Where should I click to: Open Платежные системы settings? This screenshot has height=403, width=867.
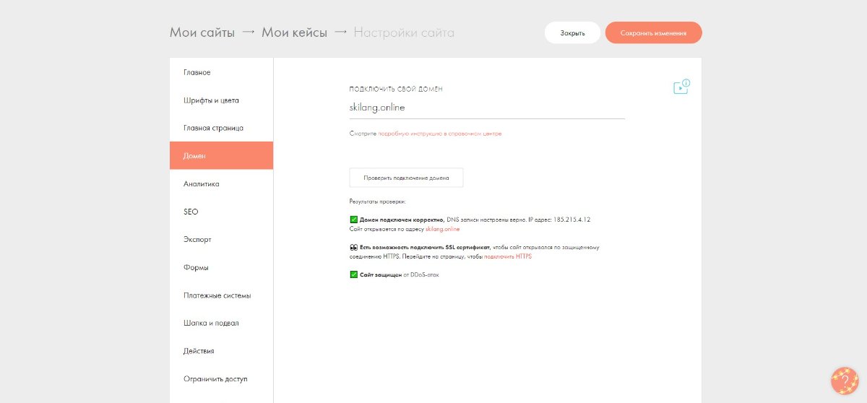click(217, 295)
